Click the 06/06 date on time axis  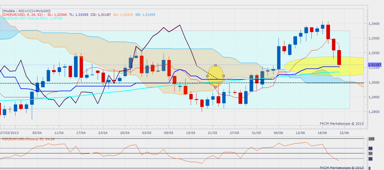tap(278, 133)
